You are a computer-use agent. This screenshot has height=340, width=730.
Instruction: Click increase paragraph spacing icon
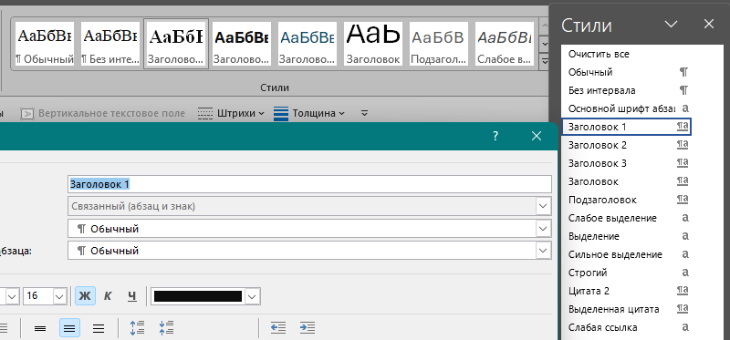(x=138, y=328)
